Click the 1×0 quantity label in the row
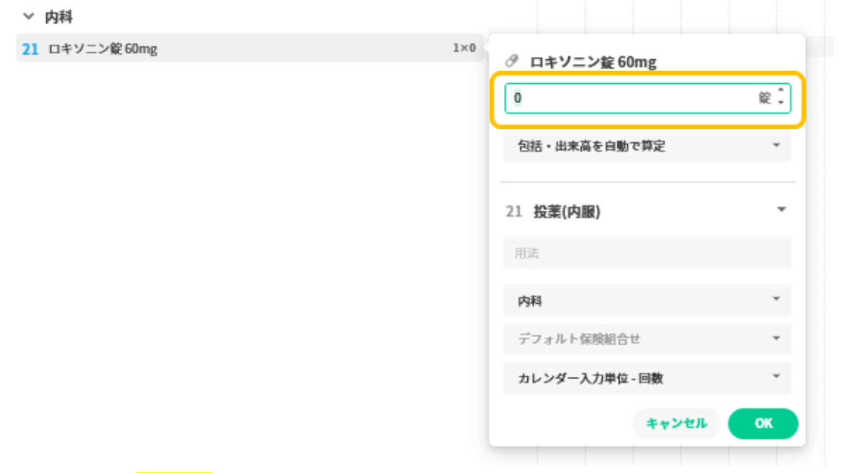 tap(463, 48)
